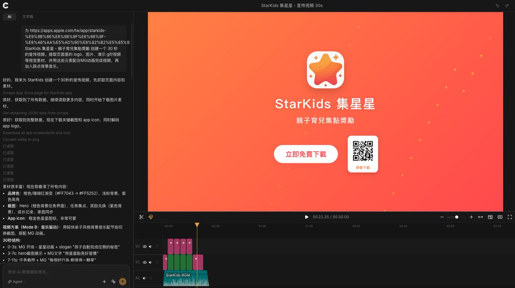Click the redo arrow in title bar
The image size is (515, 288).
pos(507,6)
